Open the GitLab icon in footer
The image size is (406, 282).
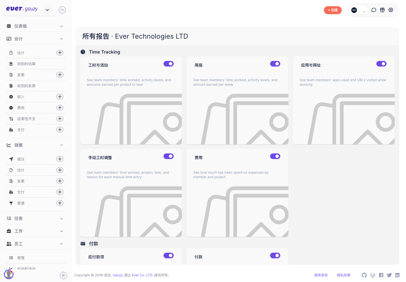(373, 275)
